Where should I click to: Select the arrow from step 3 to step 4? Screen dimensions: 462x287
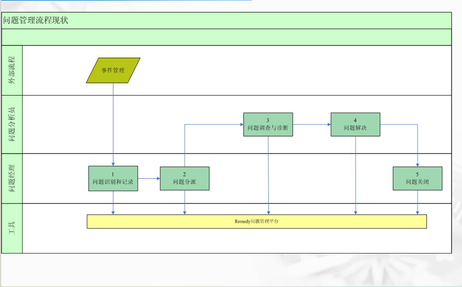[x=312, y=125]
